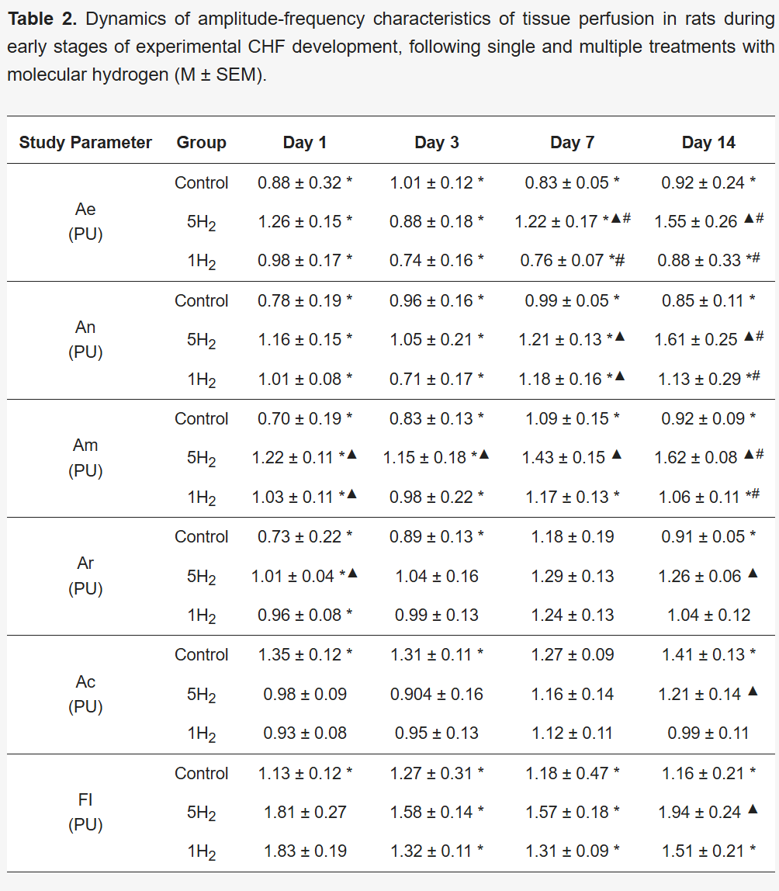Select the cell value 1.62 ± 0.08
The image size is (779, 891).
click(x=699, y=458)
